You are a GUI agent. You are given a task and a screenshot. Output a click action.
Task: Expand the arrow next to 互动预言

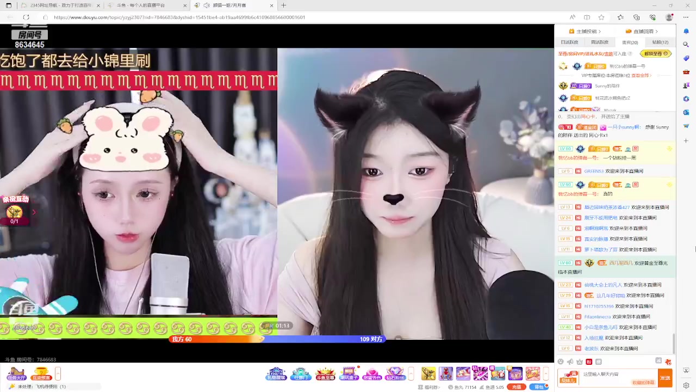58,373
